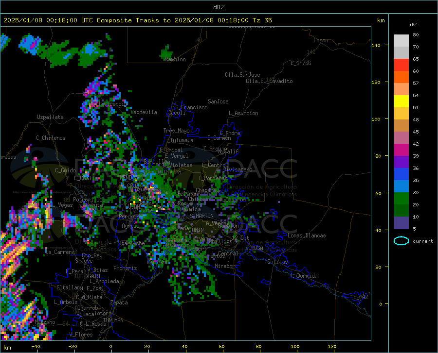
Task: Click the Chapanay map label
Action: pyautogui.click(x=207, y=190)
